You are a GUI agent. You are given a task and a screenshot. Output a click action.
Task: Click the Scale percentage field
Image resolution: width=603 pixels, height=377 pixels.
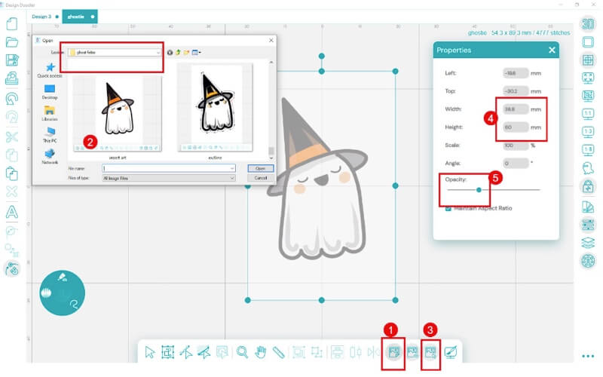coord(516,146)
